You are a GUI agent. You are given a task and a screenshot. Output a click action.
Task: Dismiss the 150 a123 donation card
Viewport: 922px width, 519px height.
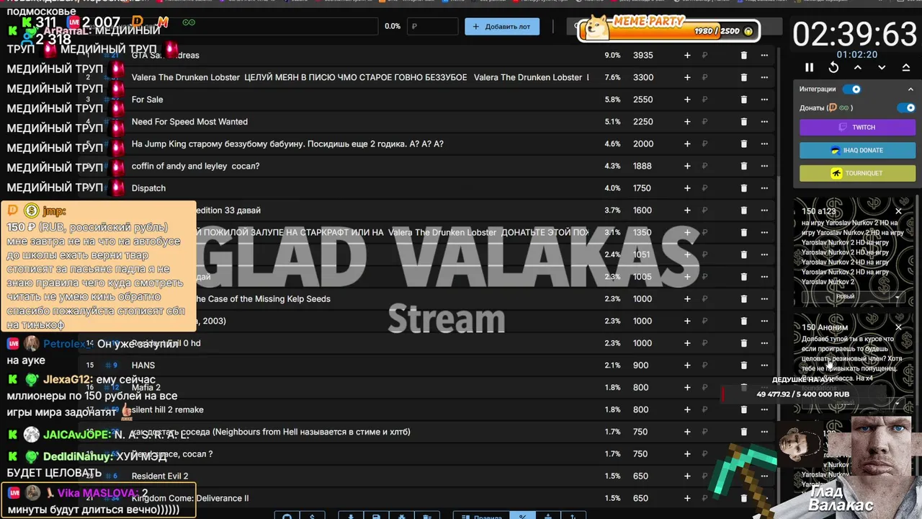(898, 211)
